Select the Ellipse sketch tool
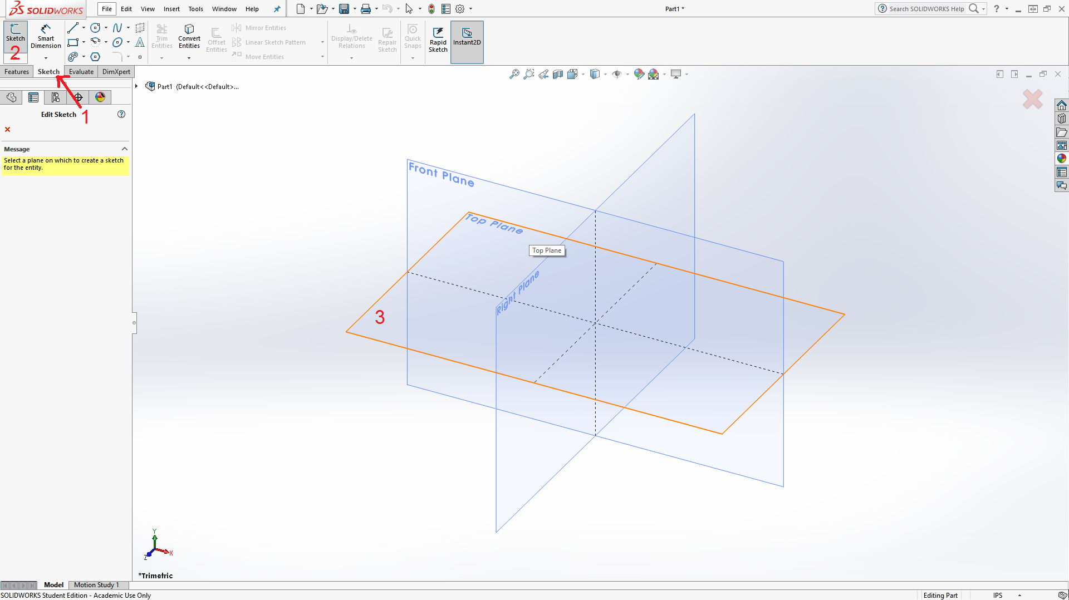Viewport: 1069px width, 600px height. [x=117, y=42]
